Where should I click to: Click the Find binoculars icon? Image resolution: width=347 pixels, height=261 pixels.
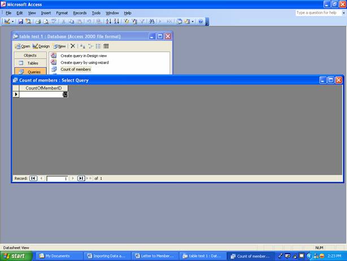pos(152,22)
